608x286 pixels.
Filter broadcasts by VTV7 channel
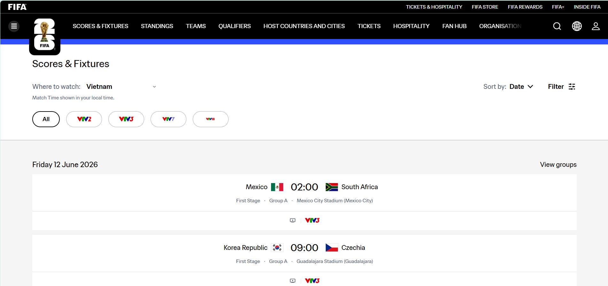click(x=168, y=119)
